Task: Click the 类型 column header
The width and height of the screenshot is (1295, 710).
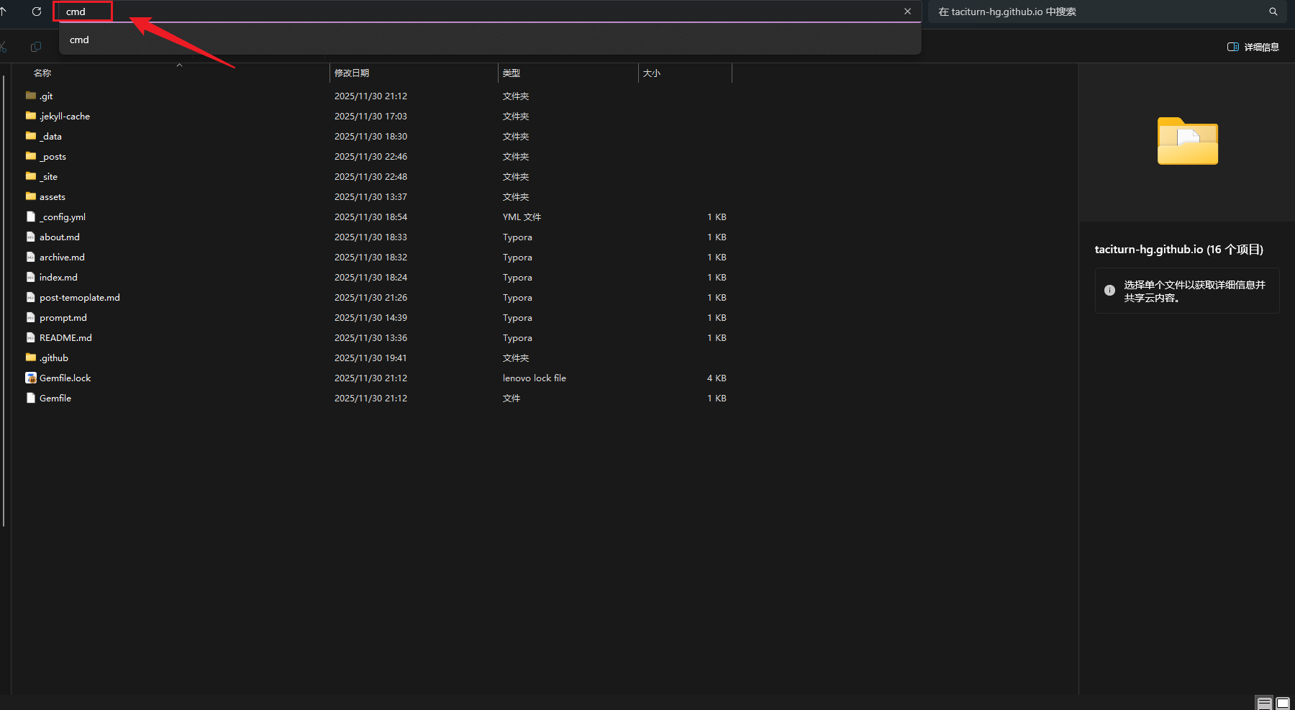Action: [x=512, y=73]
